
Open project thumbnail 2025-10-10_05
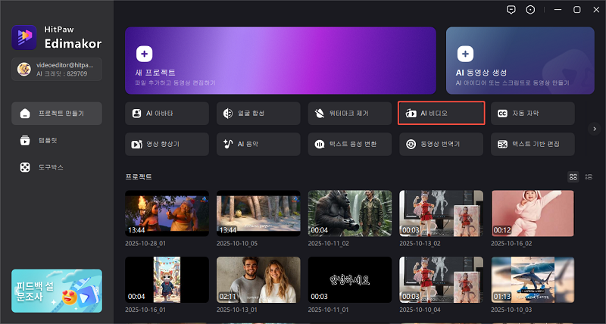point(258,213)
